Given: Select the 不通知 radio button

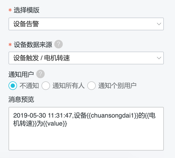Looking at the screenshot, I should (13, 86).
